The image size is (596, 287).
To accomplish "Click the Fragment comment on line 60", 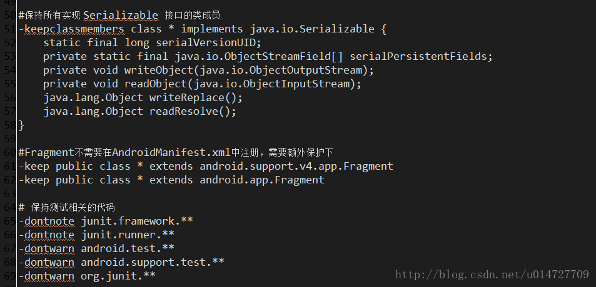I will click(176, 152).
